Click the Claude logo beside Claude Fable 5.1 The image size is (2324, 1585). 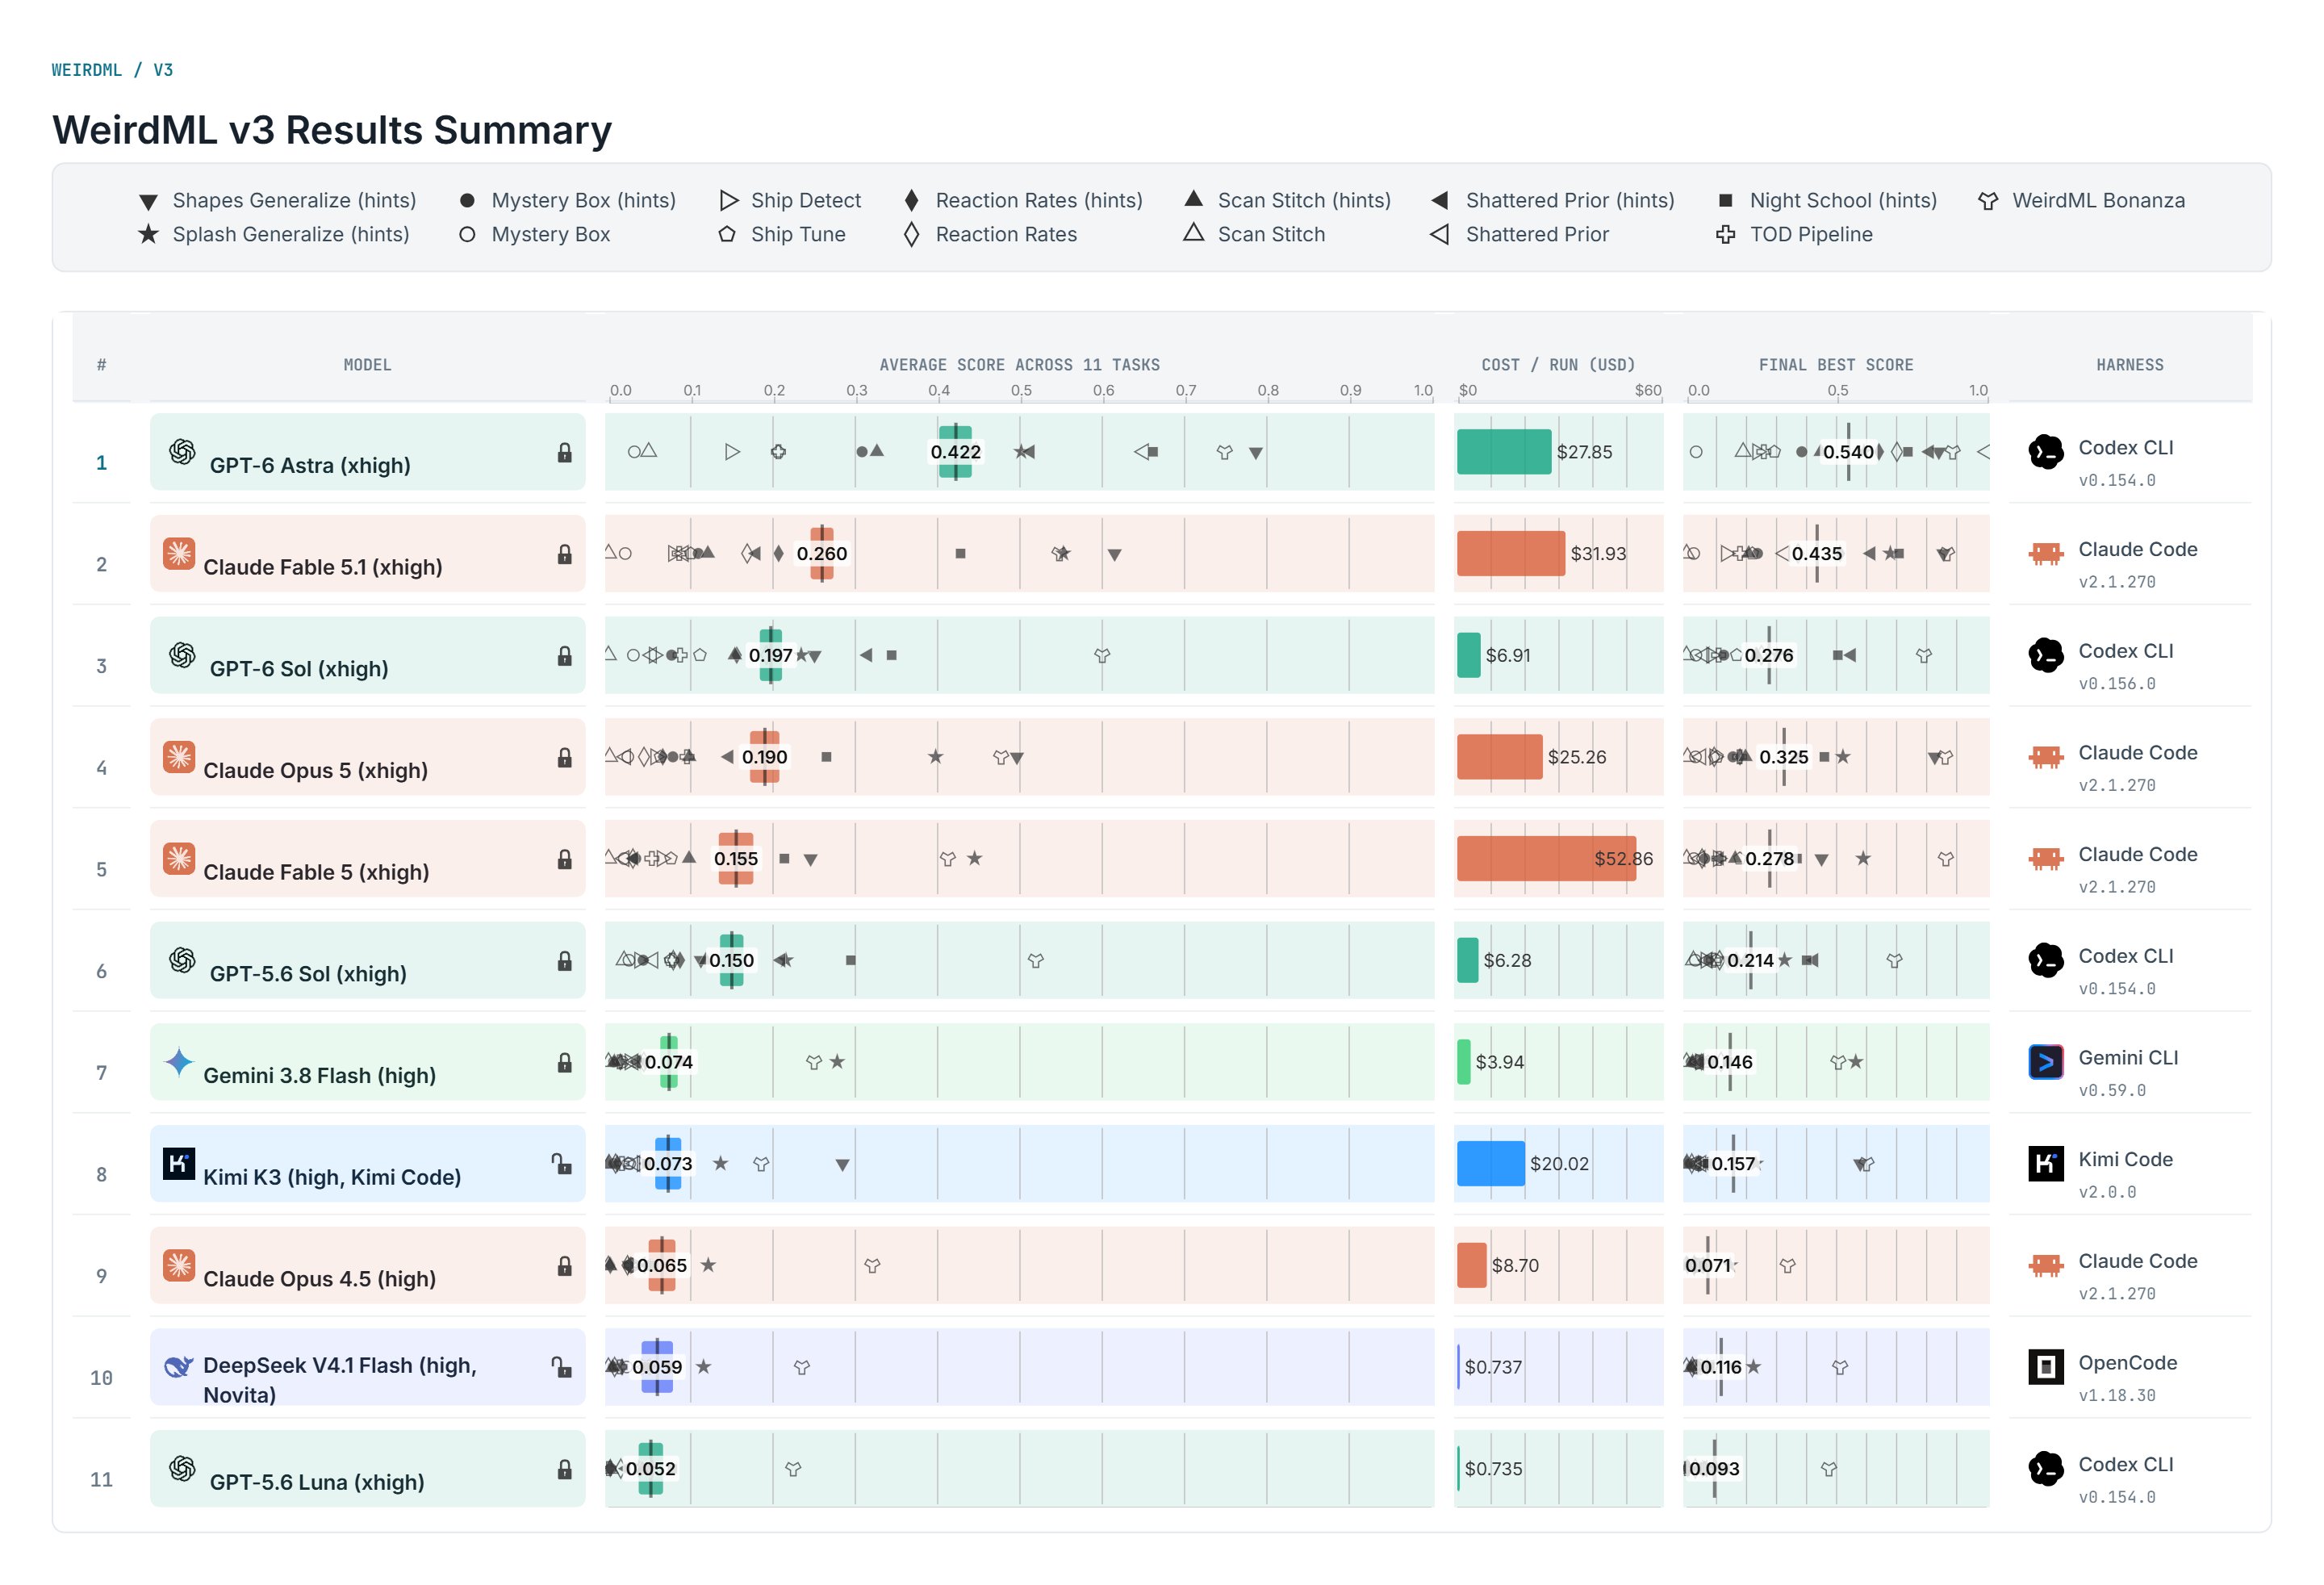coord(179,553)
